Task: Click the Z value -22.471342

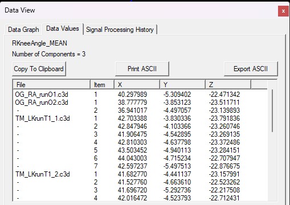Action: pos(224,95)
